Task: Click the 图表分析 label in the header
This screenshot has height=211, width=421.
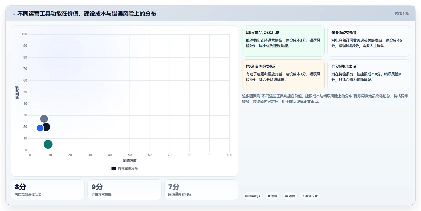Action: tap(402, 13)
